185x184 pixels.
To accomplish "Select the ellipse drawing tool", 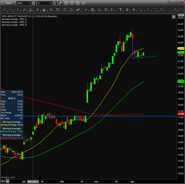I will [51, 10].
